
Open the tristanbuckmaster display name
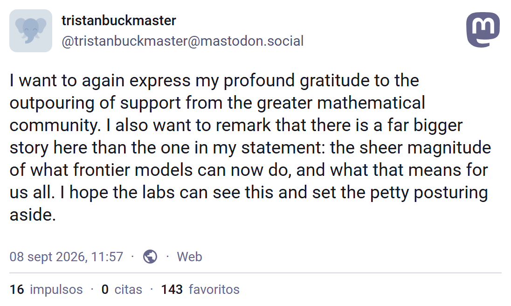[118, 21]
